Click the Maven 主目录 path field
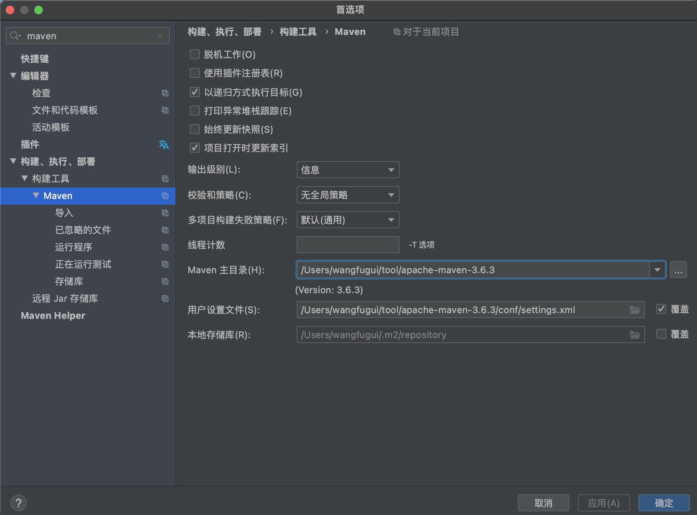This screenshot has height=515, width=697. (473, 270)
